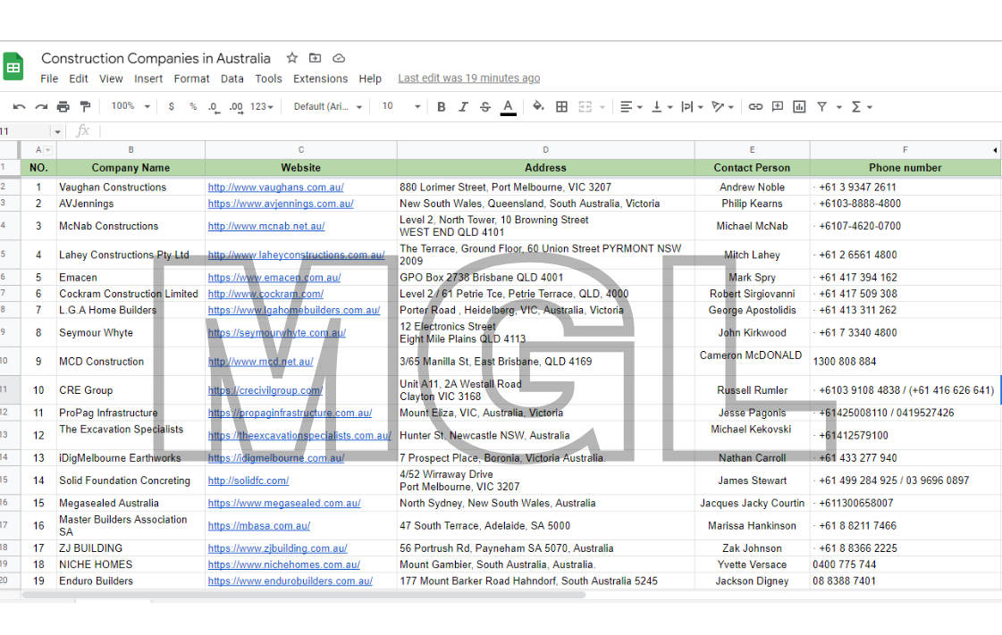
Task: Open column A filter dropdown
Action: [x=48, y=150]
